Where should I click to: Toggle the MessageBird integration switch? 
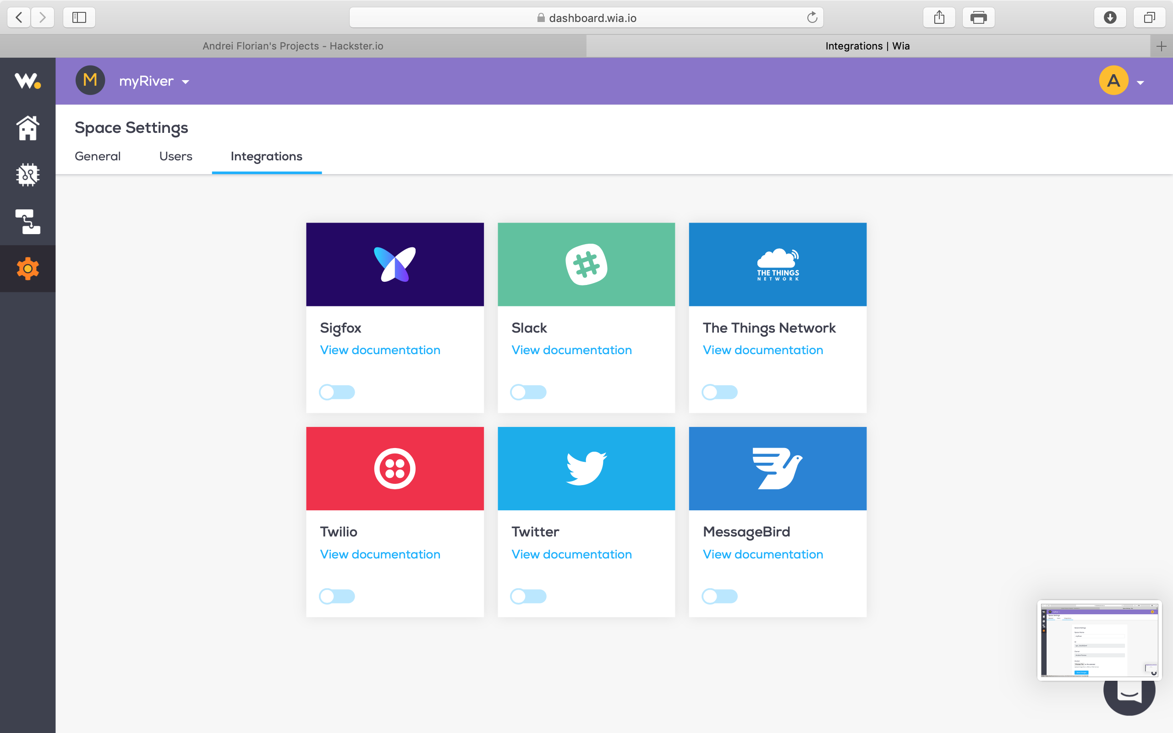[719, 596]
